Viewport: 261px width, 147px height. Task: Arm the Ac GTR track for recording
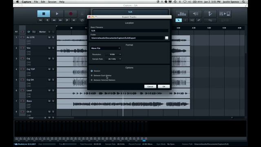click(x=22, y=37)
